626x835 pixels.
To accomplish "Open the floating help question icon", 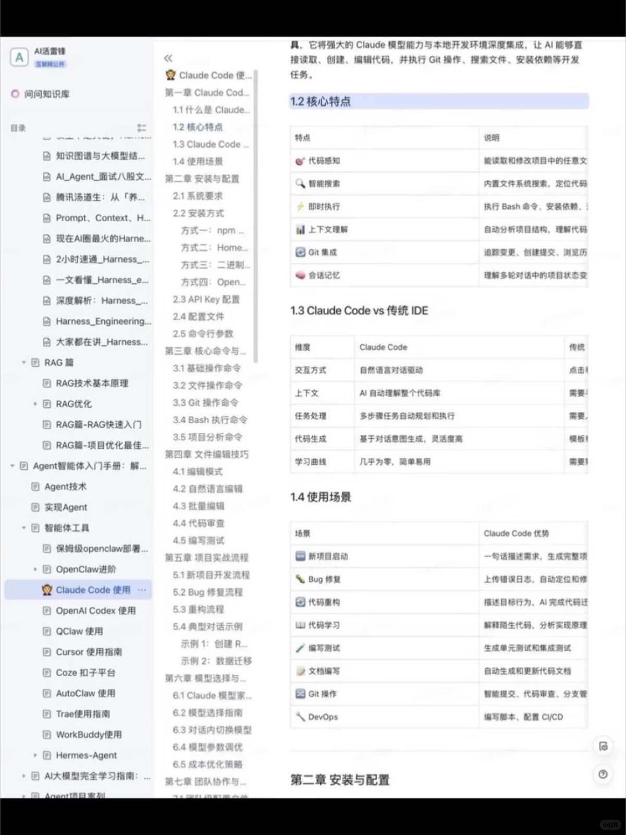I will click(603, 774).
